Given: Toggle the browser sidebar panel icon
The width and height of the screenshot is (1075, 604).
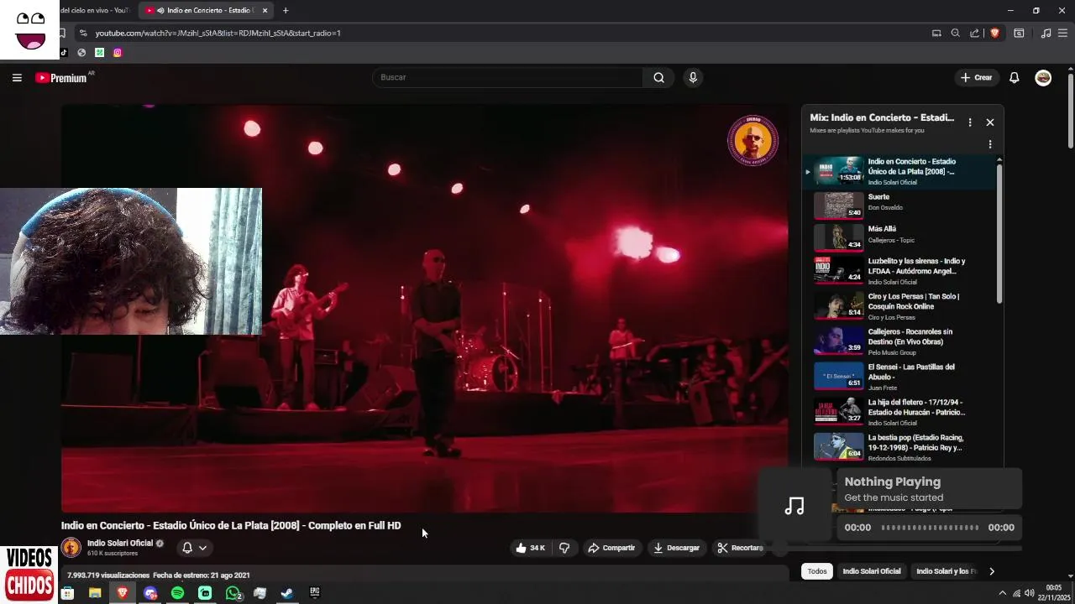Looking at the screenshot, I should click(x=1019, y=33).
